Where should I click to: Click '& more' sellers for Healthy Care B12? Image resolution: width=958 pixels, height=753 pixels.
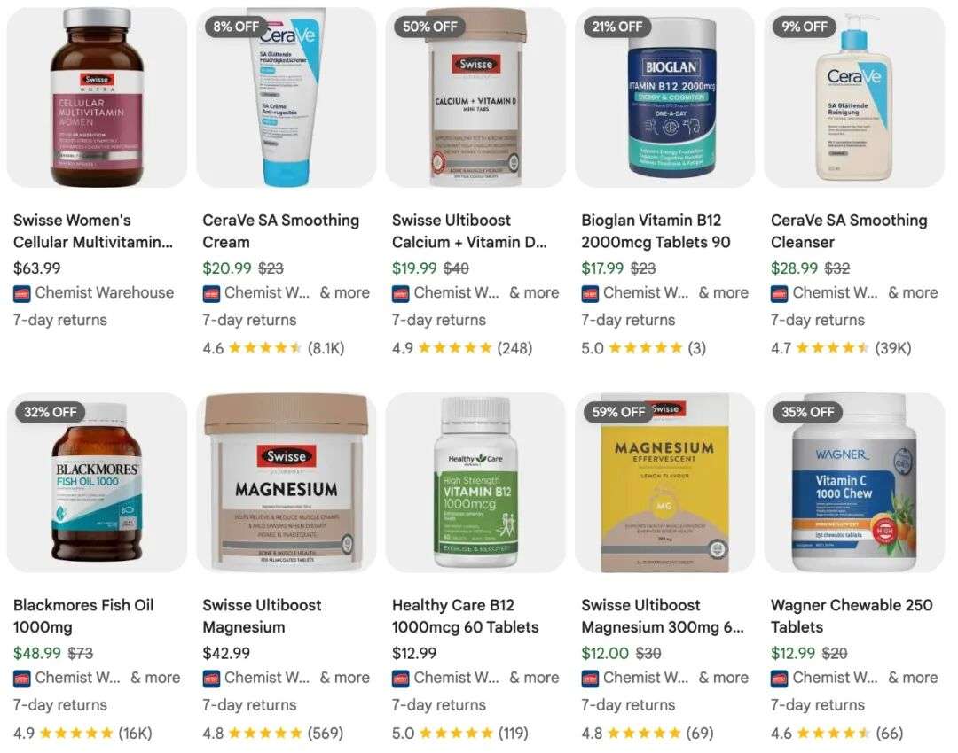pos(534,678)
